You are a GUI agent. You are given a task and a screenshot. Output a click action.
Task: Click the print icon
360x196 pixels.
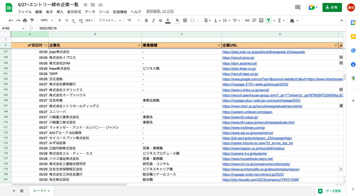25,20
